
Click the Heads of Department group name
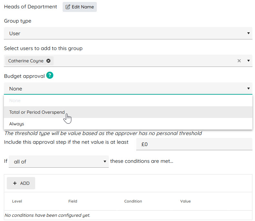click(x=30, y=7)
